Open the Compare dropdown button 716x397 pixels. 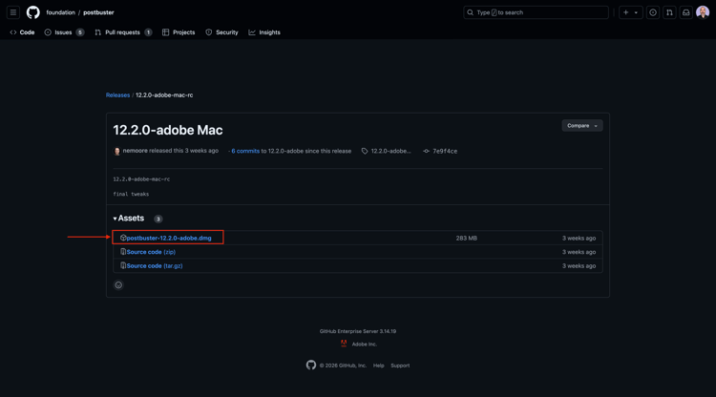point(582,125)
